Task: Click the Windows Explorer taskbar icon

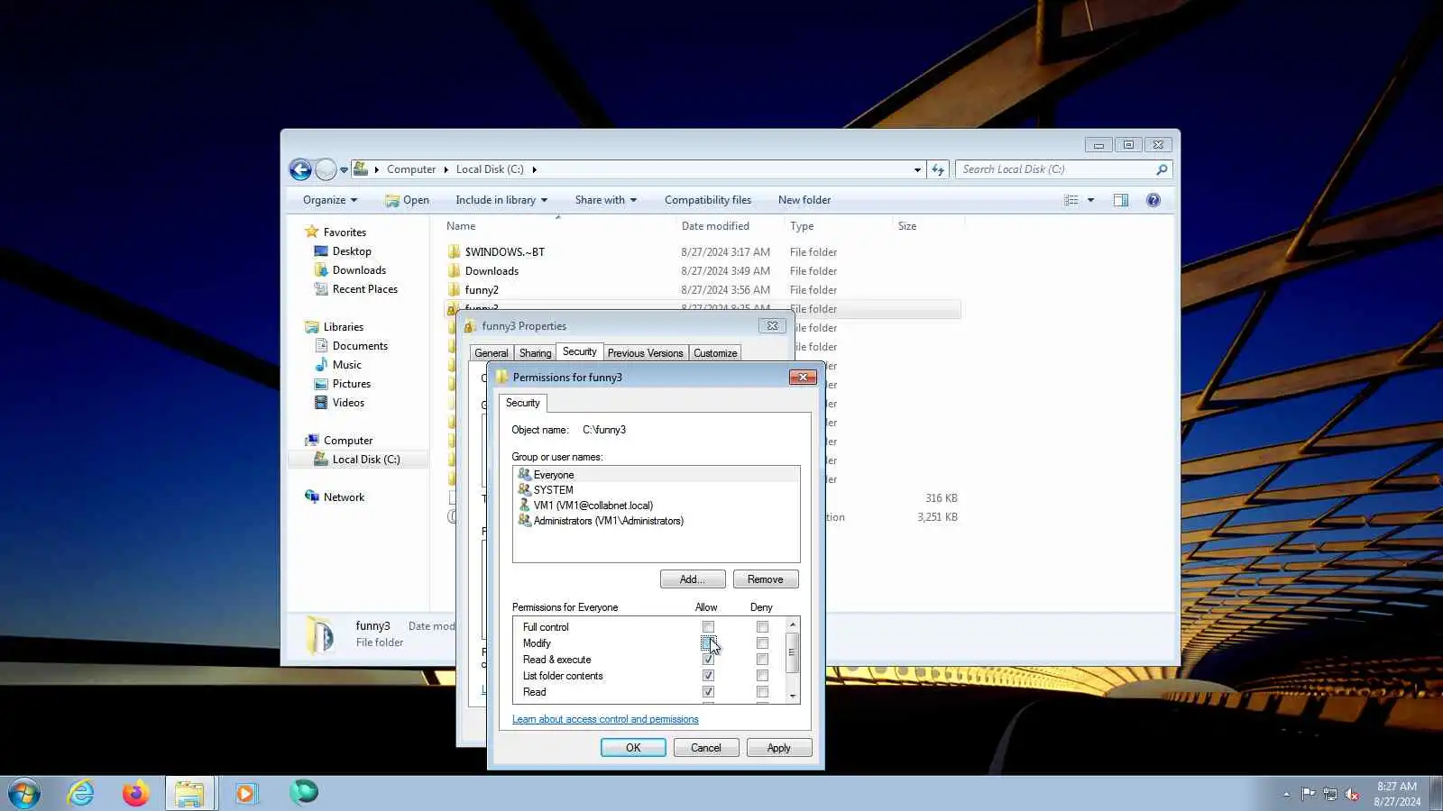Action: 190,793
